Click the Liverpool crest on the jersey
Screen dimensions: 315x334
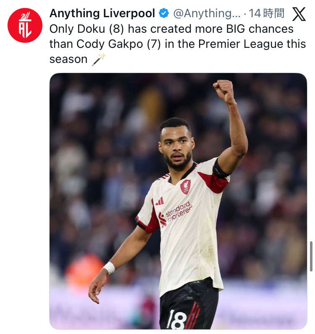[185, 186]
